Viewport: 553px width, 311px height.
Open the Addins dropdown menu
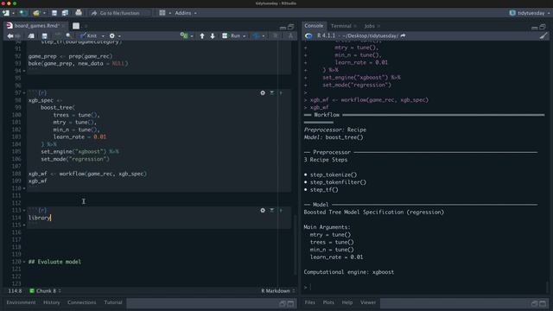click(x=186, y=13)
